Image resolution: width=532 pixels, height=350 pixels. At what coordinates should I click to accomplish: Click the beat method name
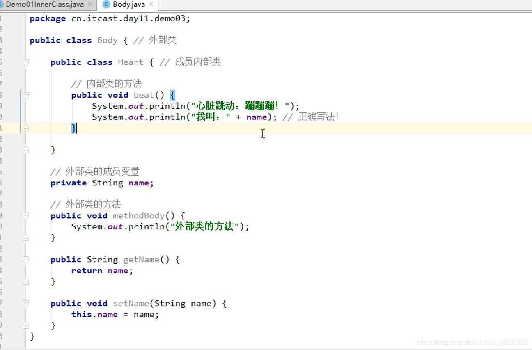(x=144, y=95)
